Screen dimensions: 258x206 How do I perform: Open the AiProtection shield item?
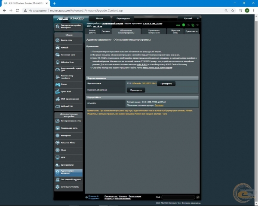click(x=68, y=62)
